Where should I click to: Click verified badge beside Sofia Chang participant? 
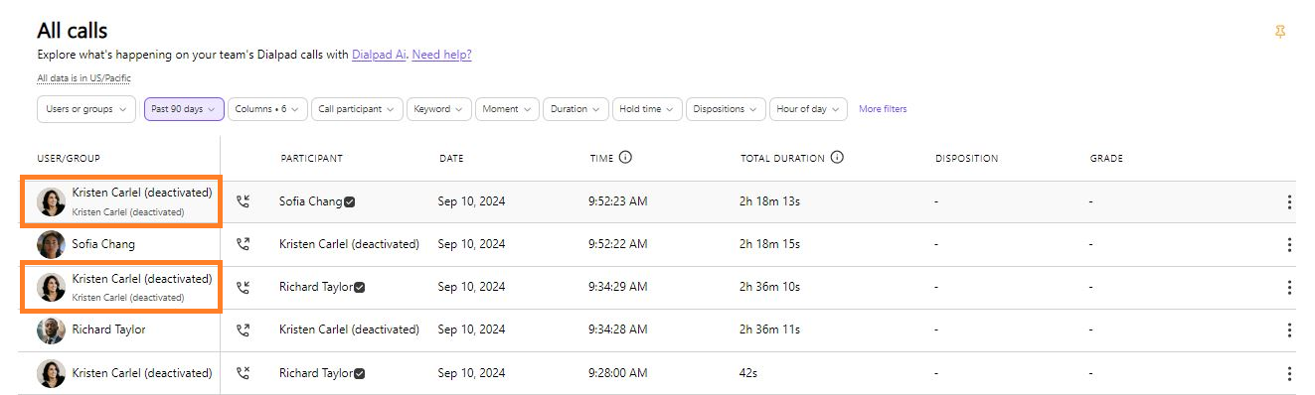click(350, 201)
